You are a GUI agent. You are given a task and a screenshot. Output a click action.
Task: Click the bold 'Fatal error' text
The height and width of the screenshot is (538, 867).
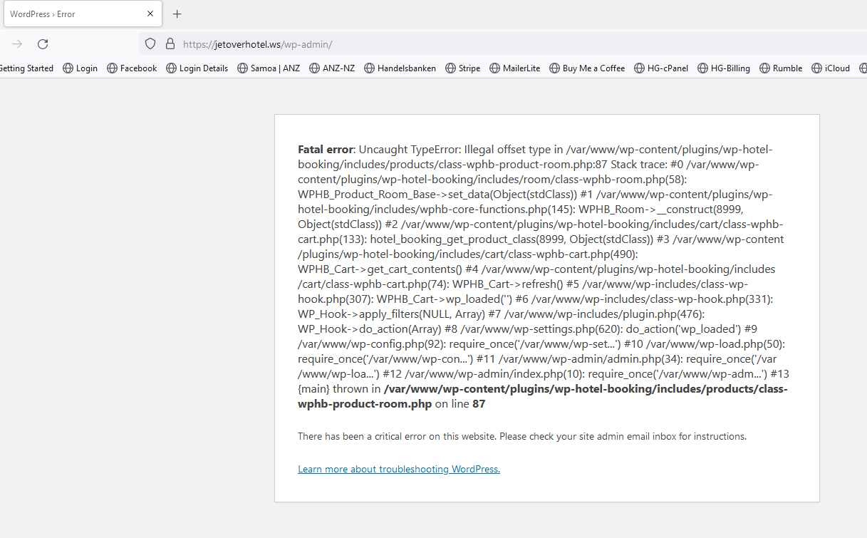(x=326, y=150)
